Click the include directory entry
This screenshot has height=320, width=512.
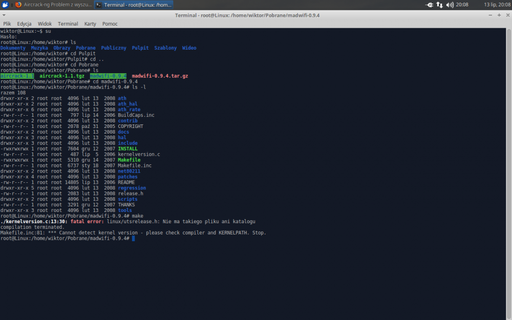pyautogui.click(x=127, y=143)
